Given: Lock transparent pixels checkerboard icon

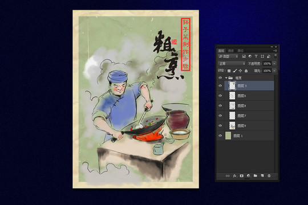Looking at the screenshot, I should [229, 71].
